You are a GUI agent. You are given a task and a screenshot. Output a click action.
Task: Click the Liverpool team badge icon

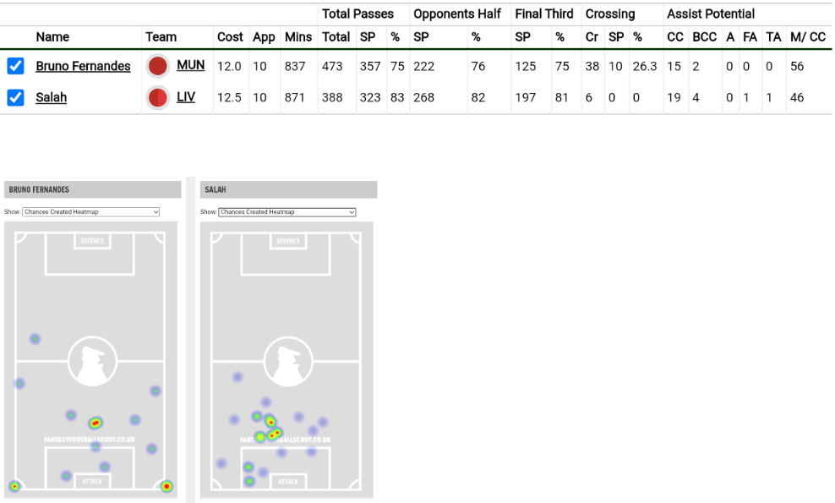point(157,97)
